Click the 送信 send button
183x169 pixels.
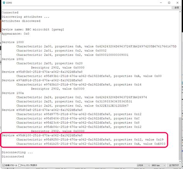tap(176, 8)
